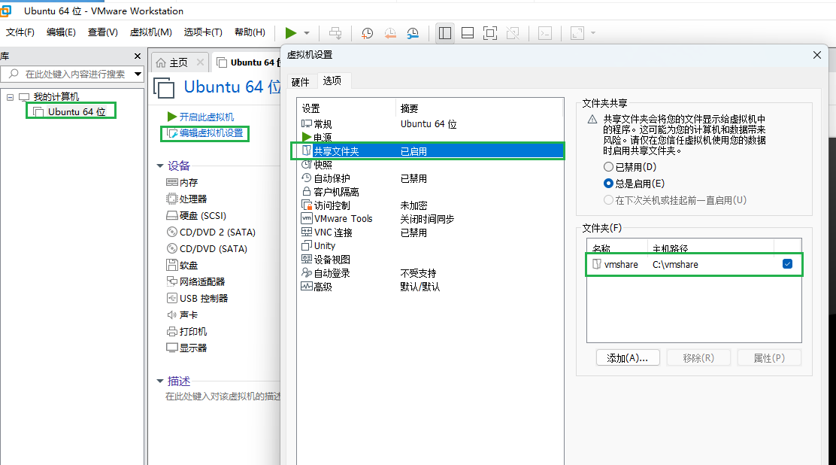Click the green power-on play toolbar button
The width and height of the screenshot is (836, 465).
click(291, 33)
